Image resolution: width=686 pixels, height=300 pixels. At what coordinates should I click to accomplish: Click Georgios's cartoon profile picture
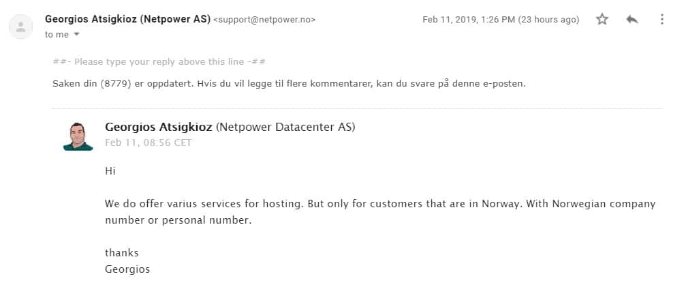click(x=78, y=136)
